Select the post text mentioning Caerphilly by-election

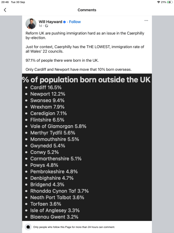(85, 35)
